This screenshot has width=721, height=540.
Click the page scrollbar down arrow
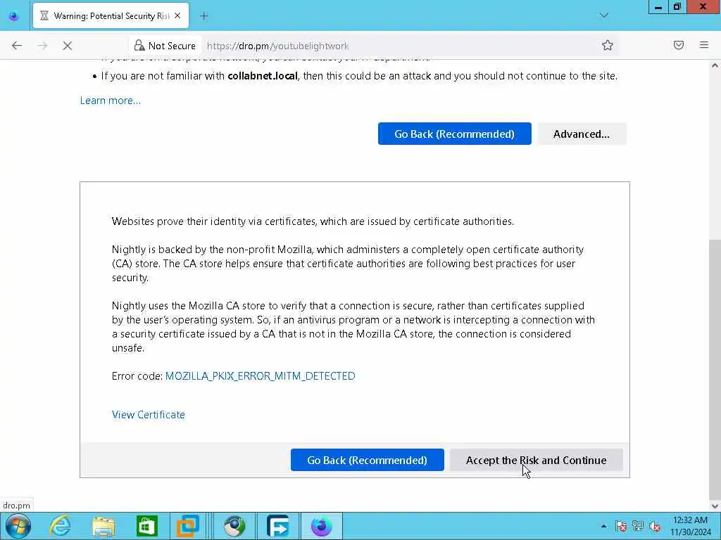[x=715, y=506]
